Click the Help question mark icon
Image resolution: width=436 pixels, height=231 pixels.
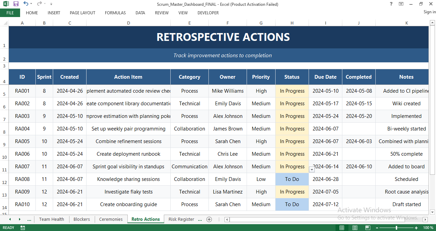391,4
